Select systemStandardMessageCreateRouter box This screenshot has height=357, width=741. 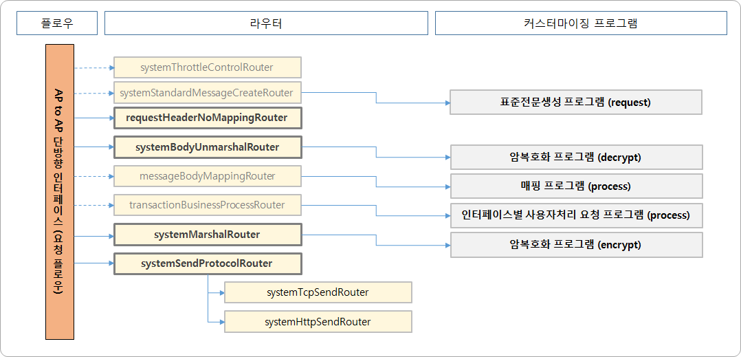tap(208, 93)
